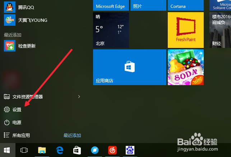Open the 照片 photos tile

click(148, 5)
